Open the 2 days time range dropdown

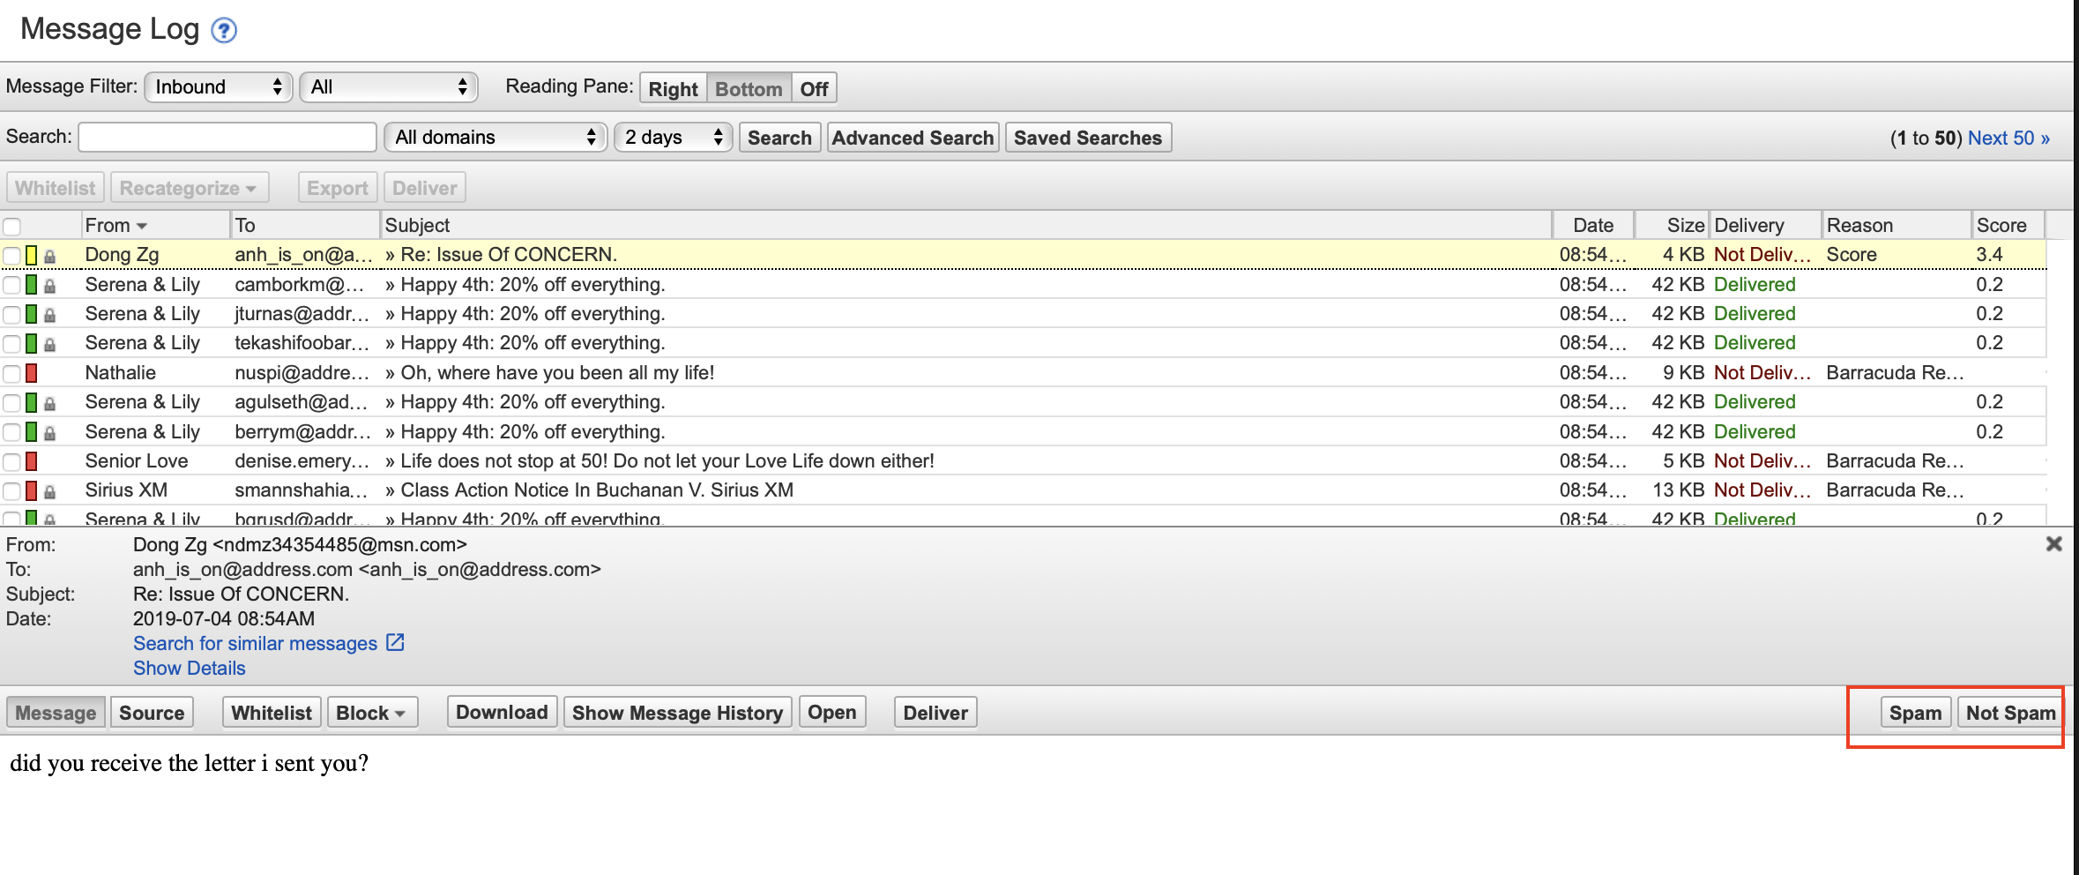tap(673, 138)
